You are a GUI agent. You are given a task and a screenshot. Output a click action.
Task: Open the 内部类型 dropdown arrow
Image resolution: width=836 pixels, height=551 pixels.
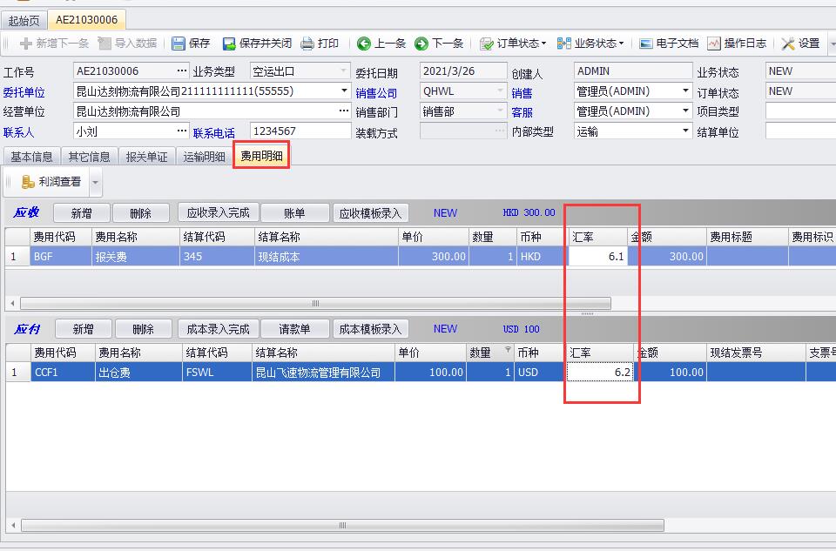(684, 131)
